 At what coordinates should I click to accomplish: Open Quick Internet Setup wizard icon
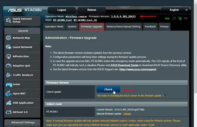(x=9, y=20)
